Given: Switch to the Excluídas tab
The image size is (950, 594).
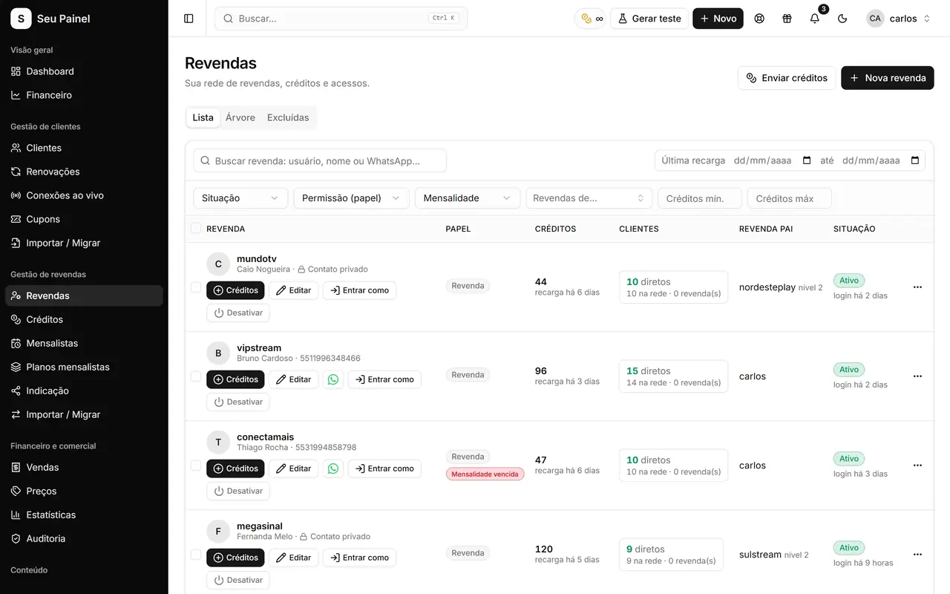Looking at the screenshot, I should (x=288, y=117).
